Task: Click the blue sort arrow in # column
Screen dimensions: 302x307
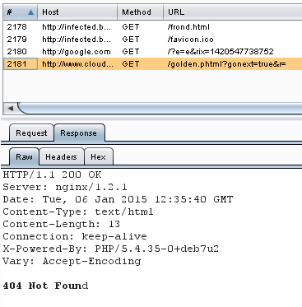Action: click(x=30, y=12)
